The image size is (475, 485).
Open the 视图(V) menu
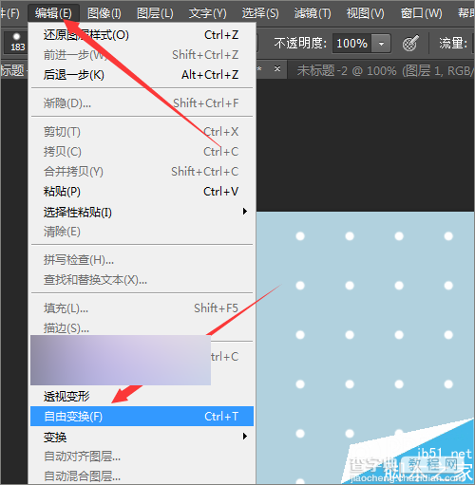point(365,13)
